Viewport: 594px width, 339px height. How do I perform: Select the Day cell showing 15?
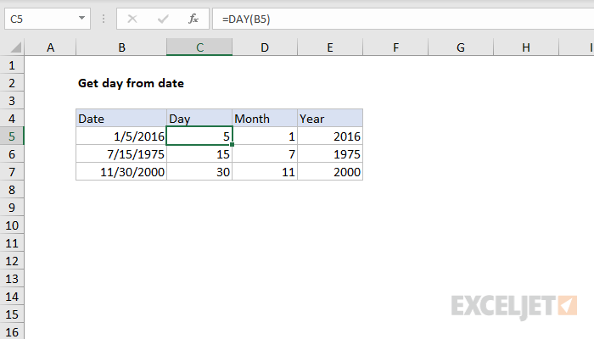tap(199, 154)
